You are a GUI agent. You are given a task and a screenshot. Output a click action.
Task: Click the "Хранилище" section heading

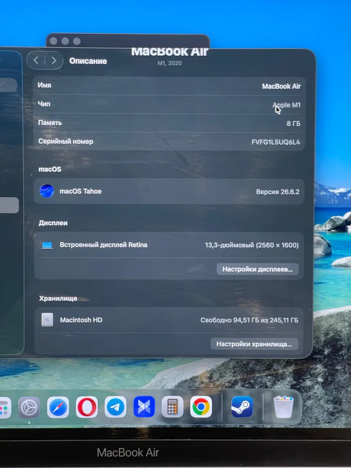pos(58,299)
